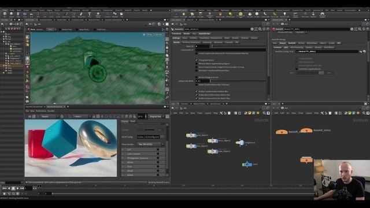Select the Grid shelf tool
The width and height of the screenshot is (370, 208).
pyautogui.click(x=31, y=14)
